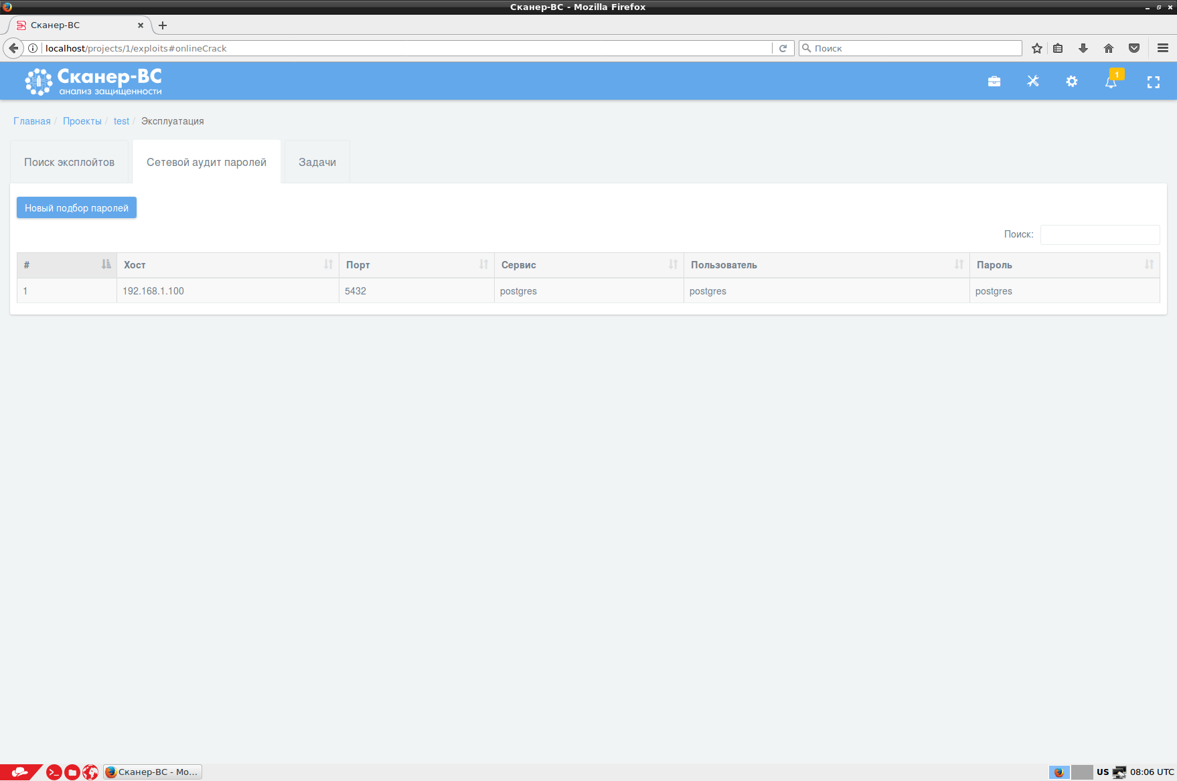The width and height of the screenshot is (1177, 781).
Task: Reload the page with refresh icon
Action: click(783, 48)
